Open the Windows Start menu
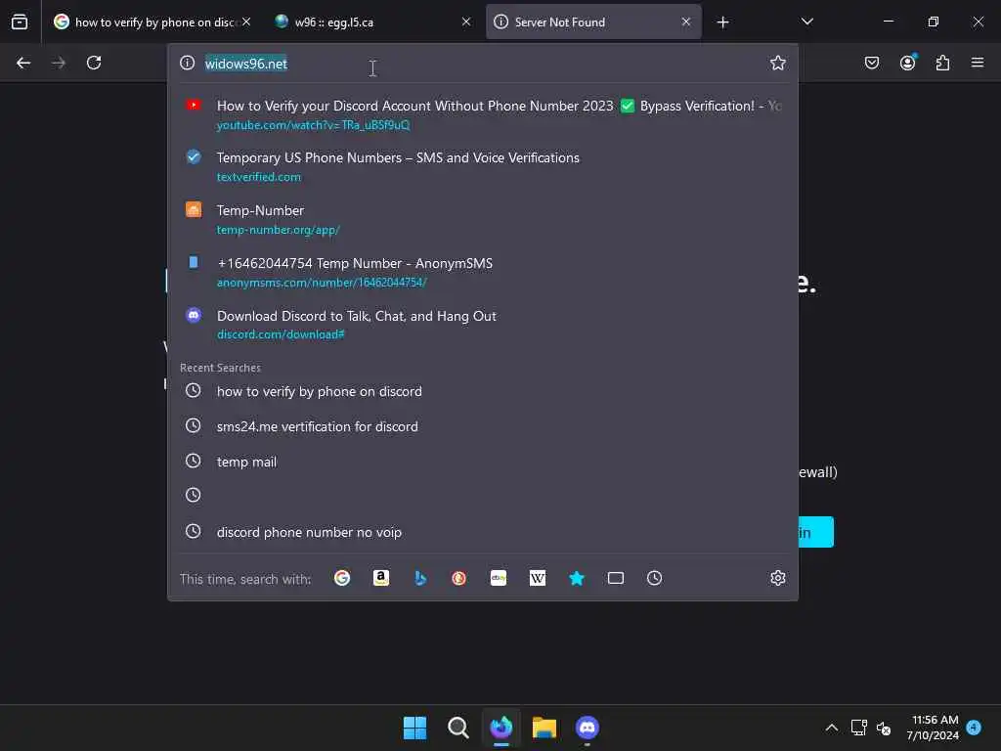Image resolution: width=1001 pixels, height=751 pixels. tap(414, 728)
